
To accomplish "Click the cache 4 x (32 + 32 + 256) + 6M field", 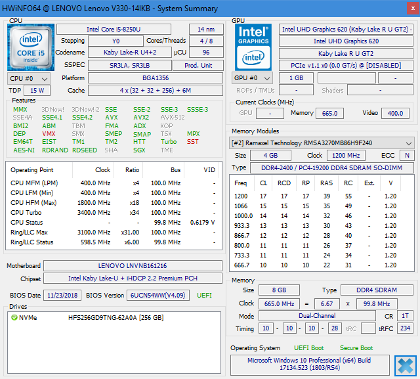I will [x=156, y=91].
